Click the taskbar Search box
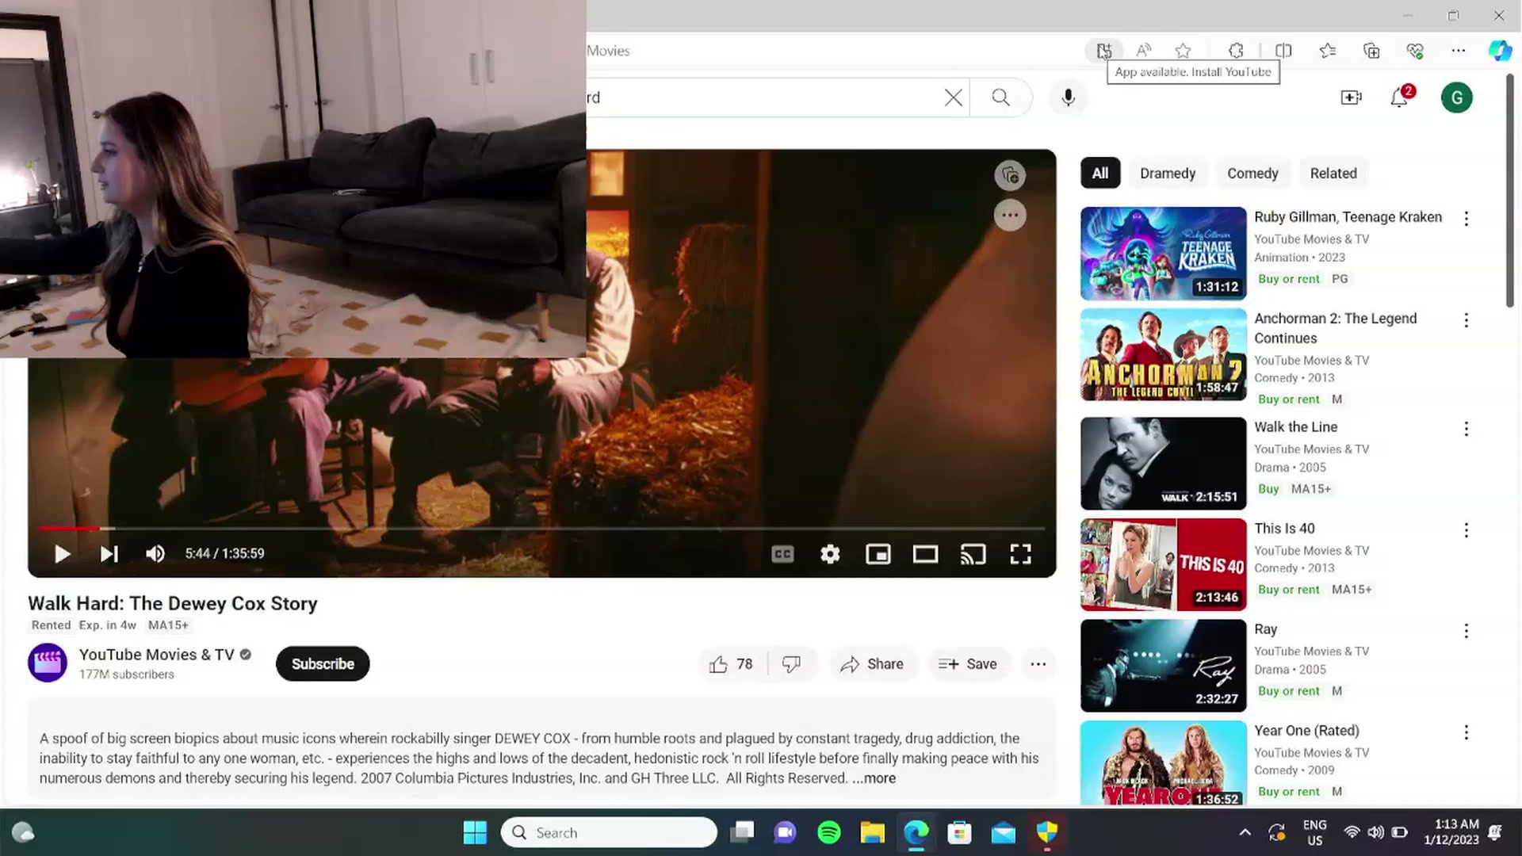The height and width of the screenshot is (856, 1522). click(609, 832)
